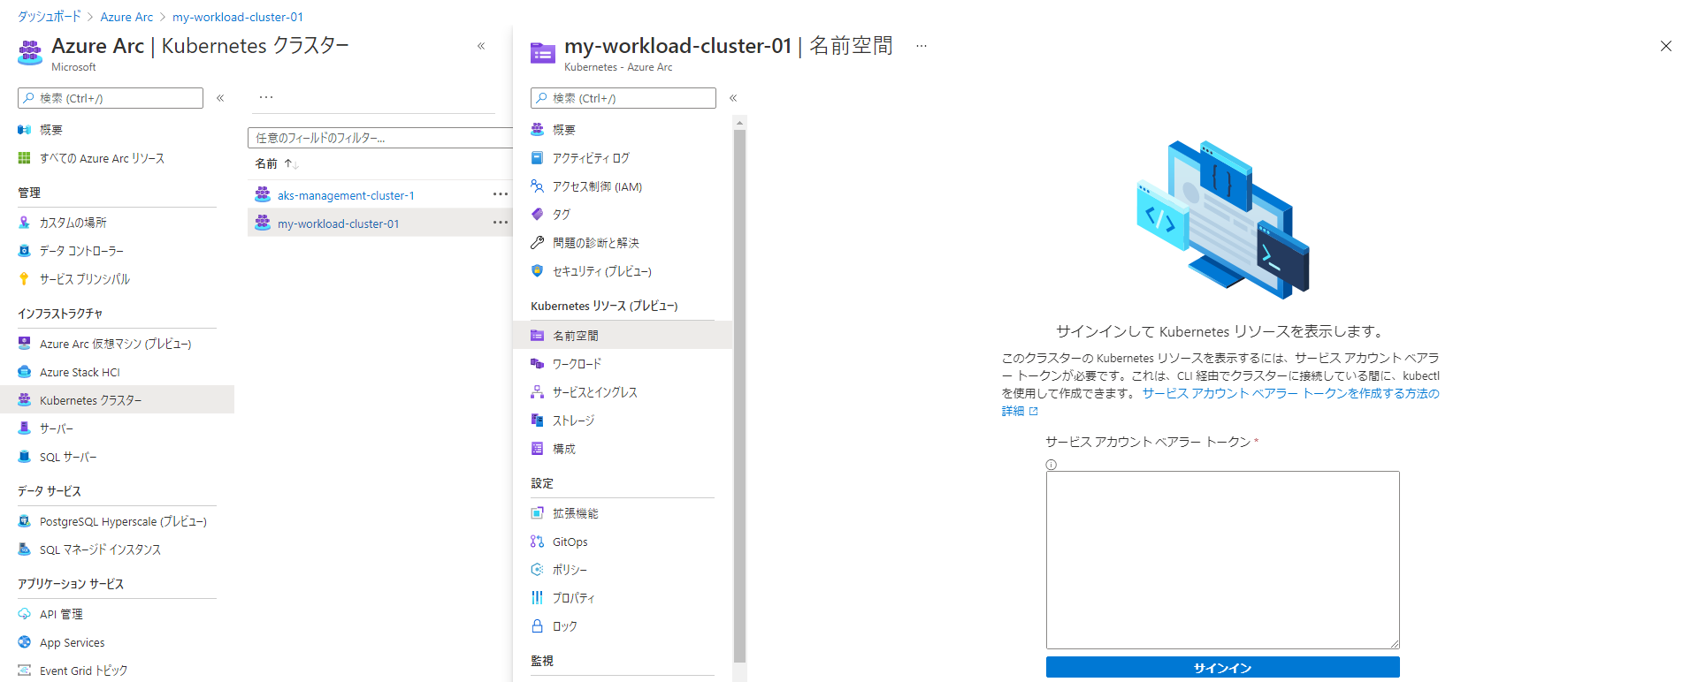
Task: Open タグ icon in cluster menu
Action: pos(537,215)
